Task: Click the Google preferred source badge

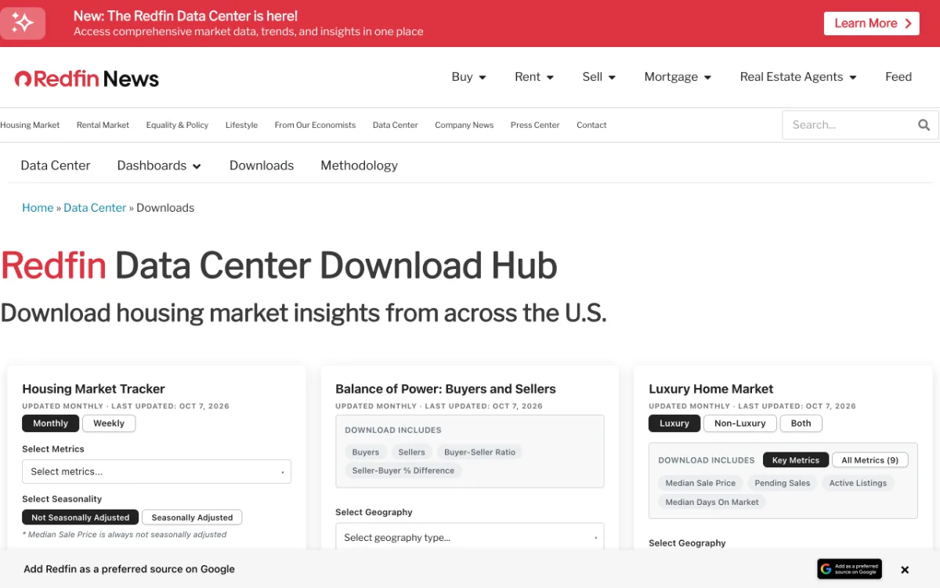Action: pyautogui.click(x=849, y=569)
